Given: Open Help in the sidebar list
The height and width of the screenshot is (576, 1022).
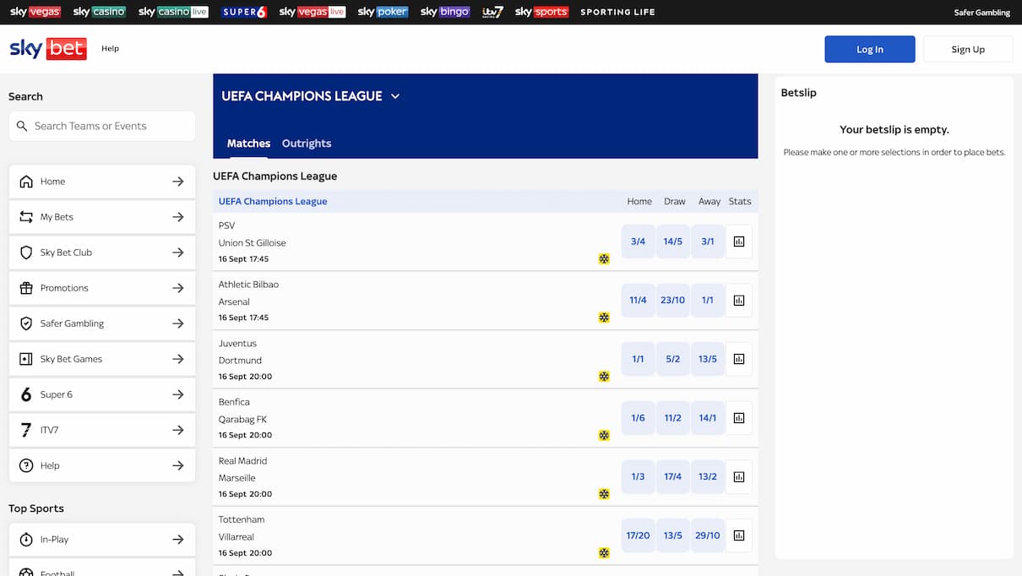Looking at the screenshot, I should [102, 465].
